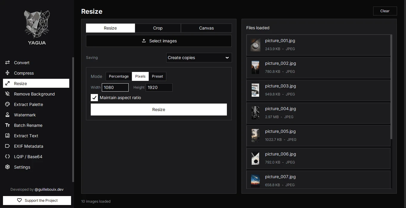Click picture_004.jpg thumbnail
This screenshot has width=406, height=208.
(255, 113)
